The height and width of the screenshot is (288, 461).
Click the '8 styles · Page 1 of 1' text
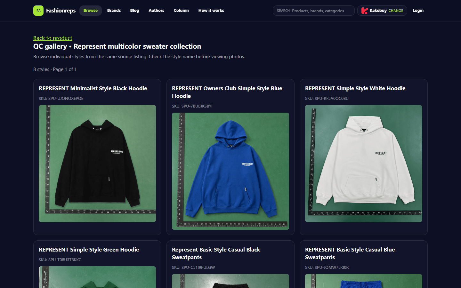point(55,69)
